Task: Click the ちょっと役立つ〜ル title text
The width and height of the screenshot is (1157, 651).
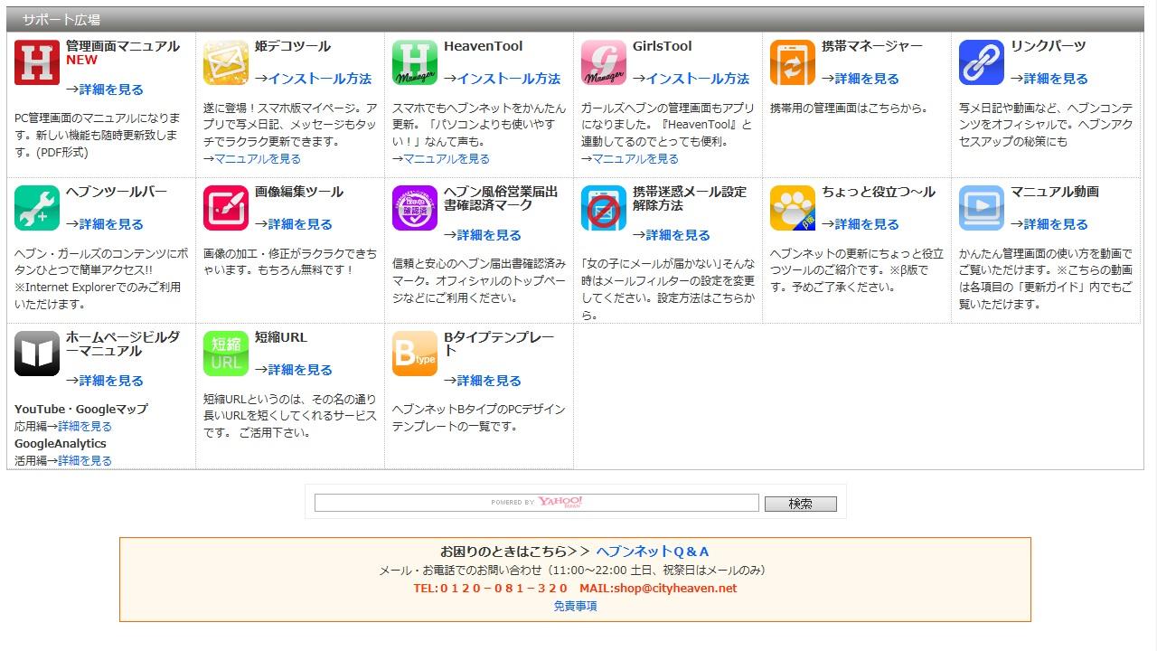Action: point(879,192)
